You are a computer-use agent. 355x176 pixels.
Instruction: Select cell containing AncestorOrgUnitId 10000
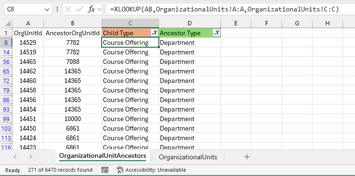[x=73, y=119]
